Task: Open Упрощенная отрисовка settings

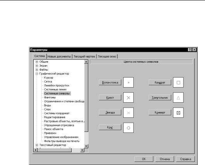Action: [59, 125]
